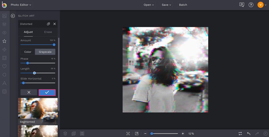Open the Layers icon in bottom bar
Viewport: 269px width, 137px height.
(65, 133)
